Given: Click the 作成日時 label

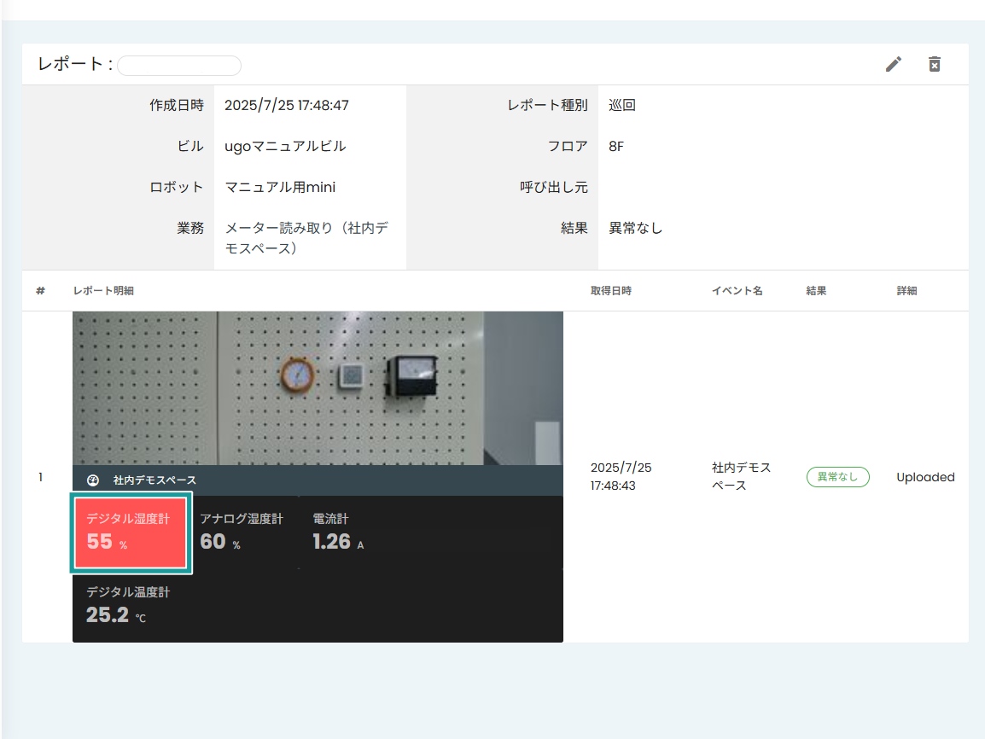Looking at the screenshot, I should pyautogui.click(x=177, y=106).
